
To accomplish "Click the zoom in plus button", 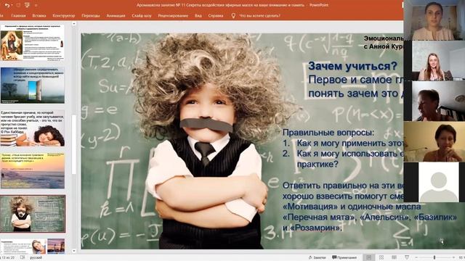I will 454,257.
